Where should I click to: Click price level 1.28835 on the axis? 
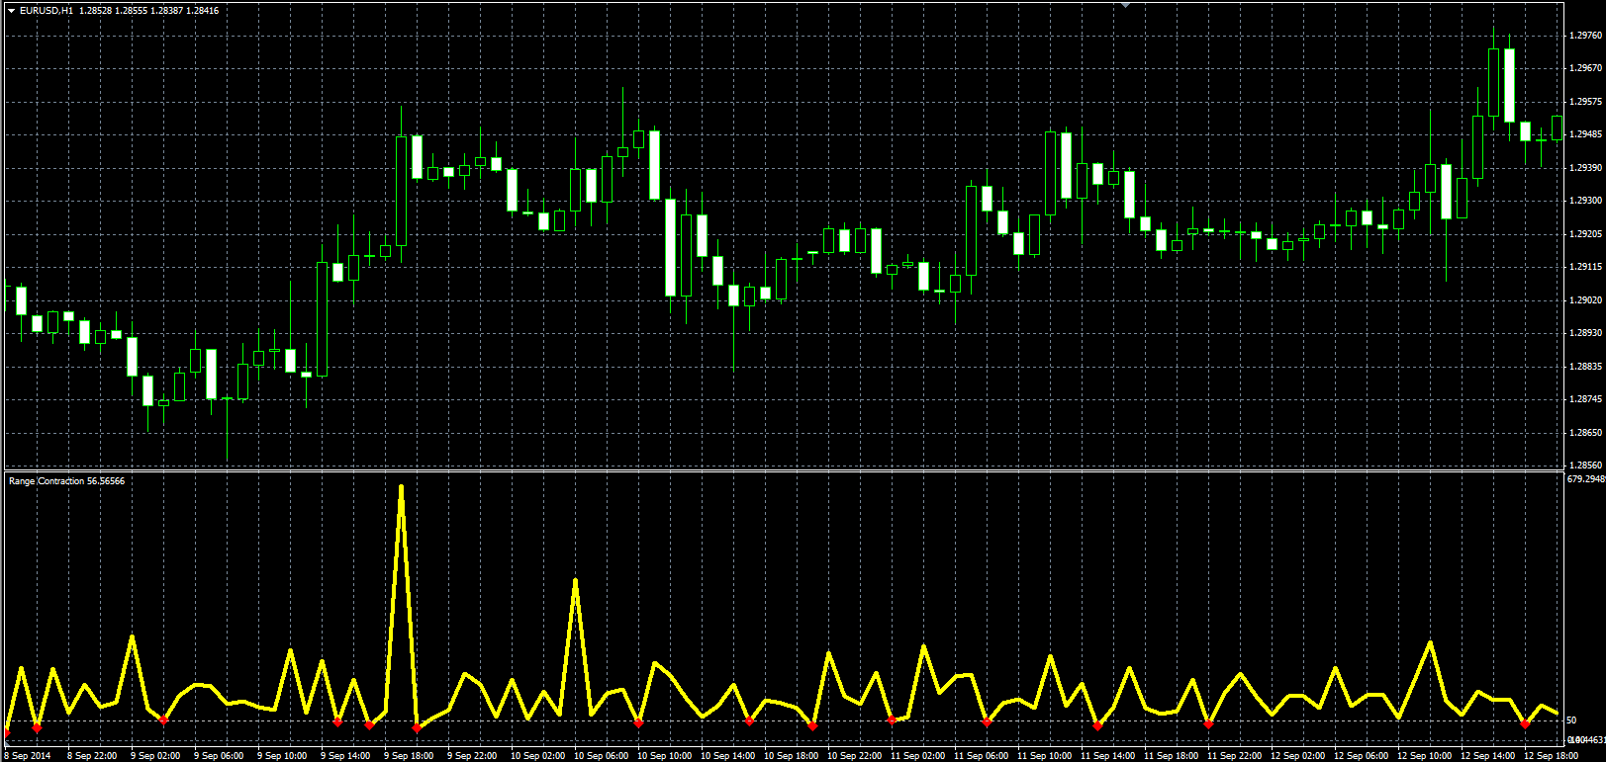1585,366
